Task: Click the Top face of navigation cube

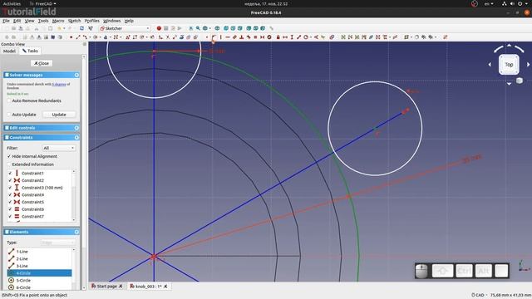Action: coord(509,65)
